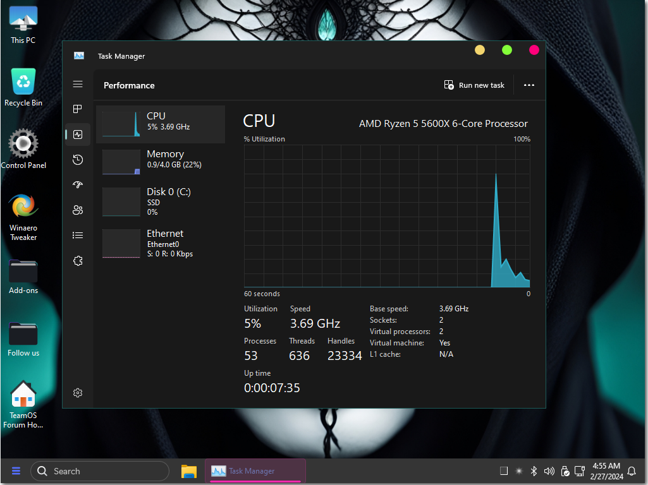Open Task Manager settings gear
Viewport: 648px width, 485px height.
coord(78,393)
